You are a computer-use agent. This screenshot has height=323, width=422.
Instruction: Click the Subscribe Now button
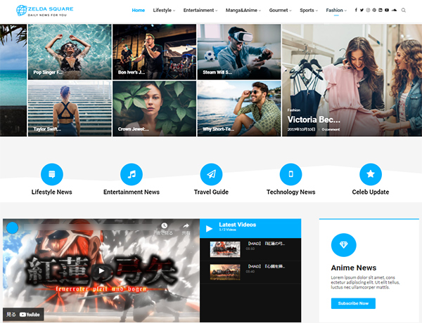[x=353, y=303]
